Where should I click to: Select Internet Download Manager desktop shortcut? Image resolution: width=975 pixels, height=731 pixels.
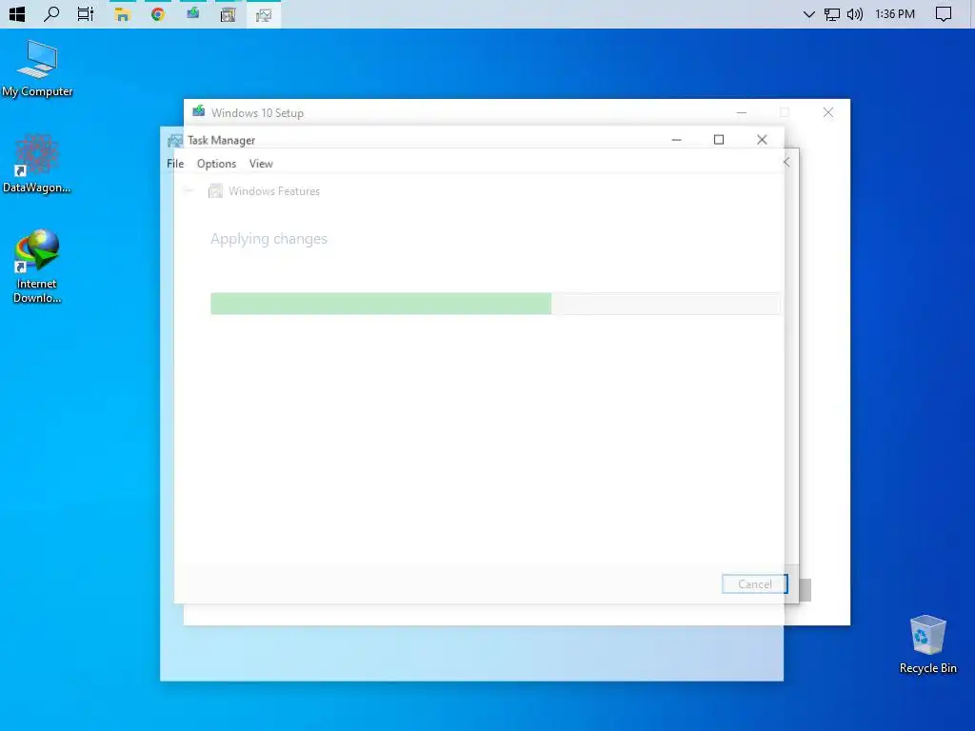click(x=37, y=267)
